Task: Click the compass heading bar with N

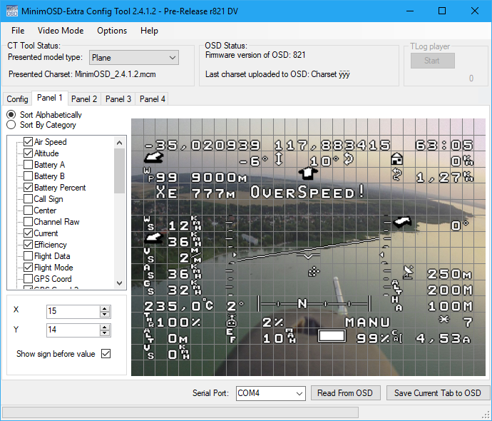Action: click(302, 305)
